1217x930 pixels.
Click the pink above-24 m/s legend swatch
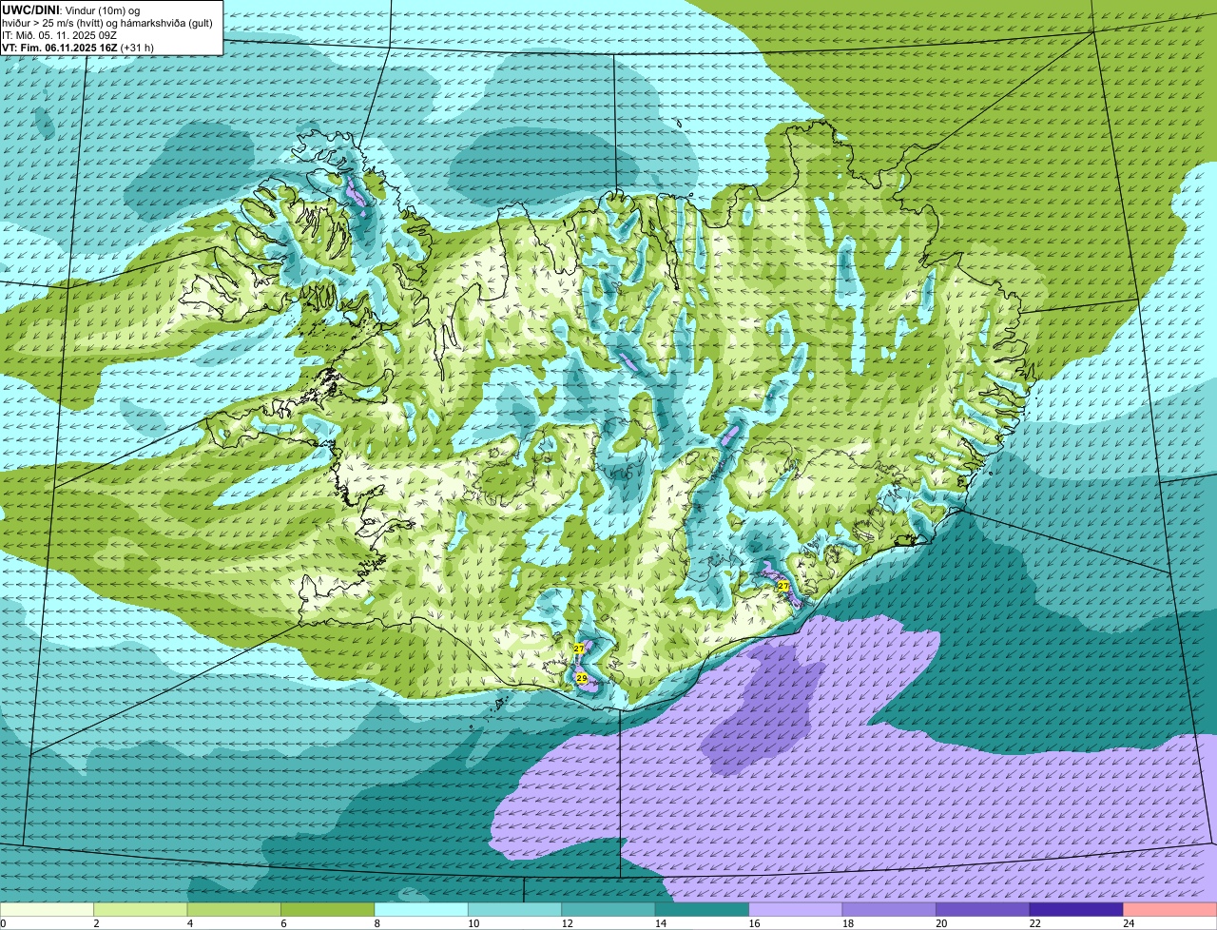pos(1170,909)
